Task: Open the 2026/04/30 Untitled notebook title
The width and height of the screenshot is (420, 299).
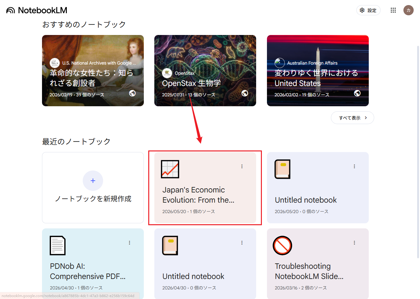Action: [193, 276]
